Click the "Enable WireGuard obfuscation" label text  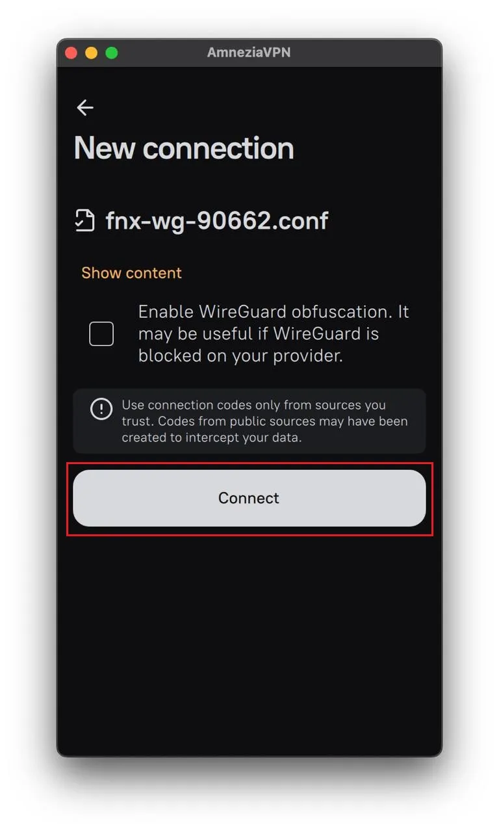(x=263, y=312)
